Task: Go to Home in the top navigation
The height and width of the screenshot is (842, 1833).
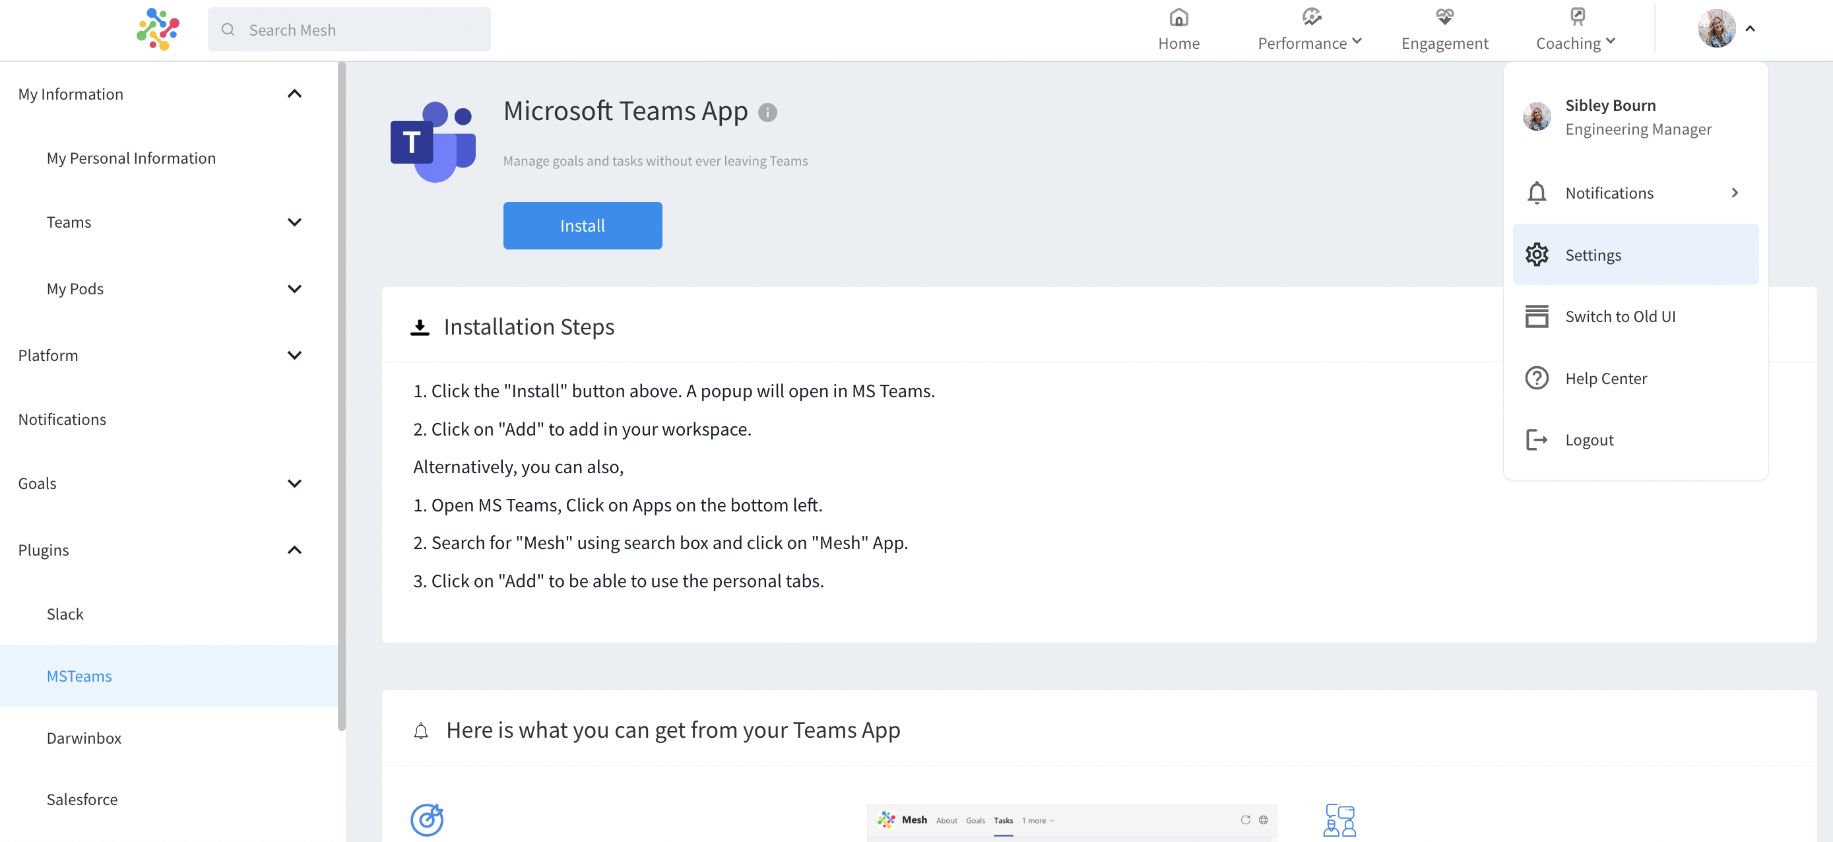Action: point(1178,30)
